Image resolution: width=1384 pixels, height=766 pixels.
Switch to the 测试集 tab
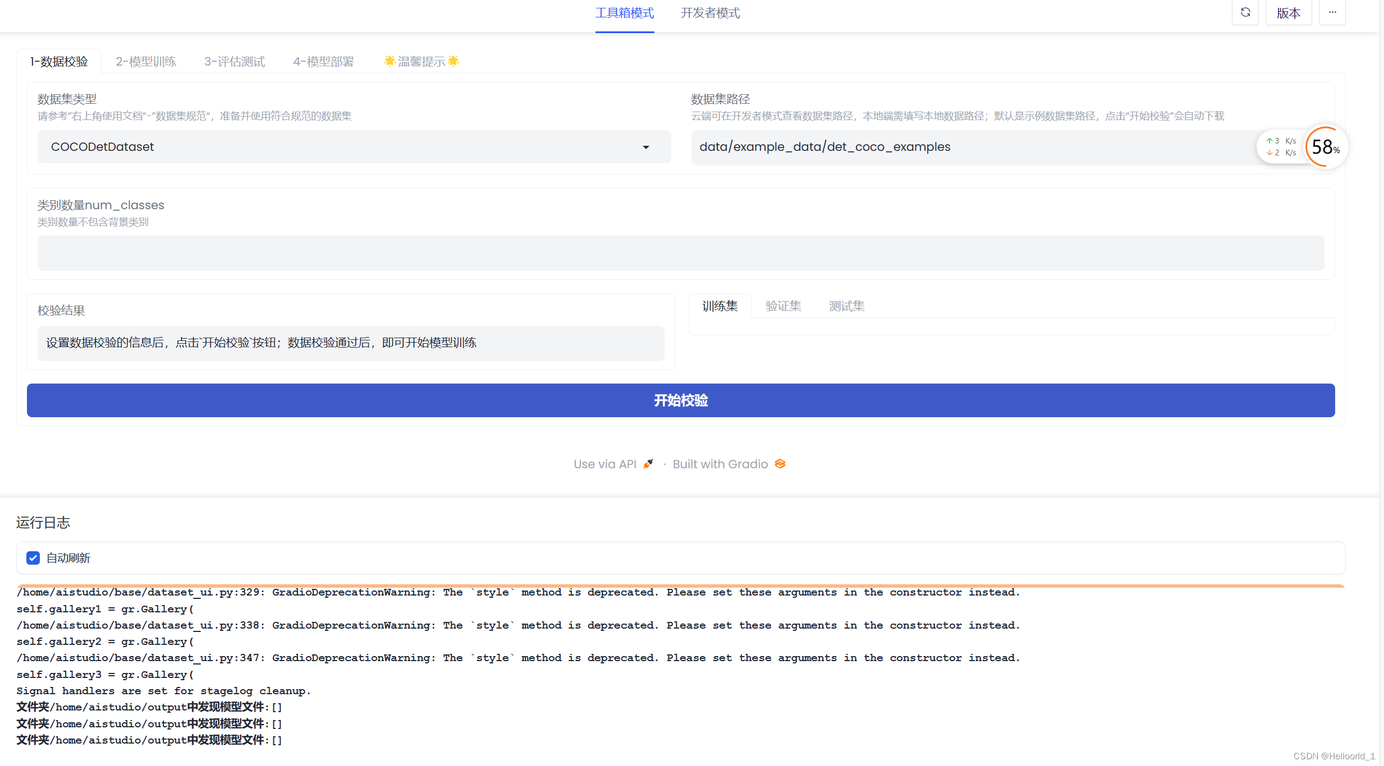click(846, 306)
